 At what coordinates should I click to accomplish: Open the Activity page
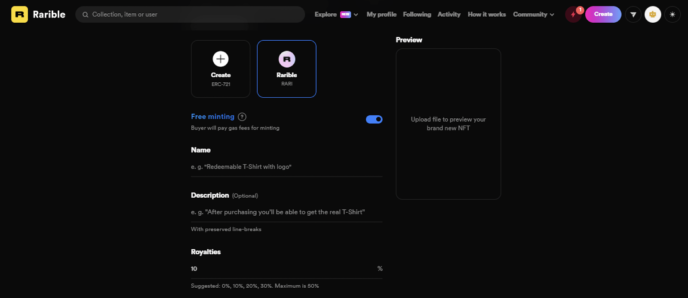[x=449, y=15]
